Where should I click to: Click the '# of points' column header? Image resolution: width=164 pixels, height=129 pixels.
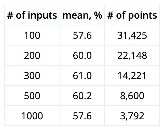pyautogui.click(x=132, y=16)
